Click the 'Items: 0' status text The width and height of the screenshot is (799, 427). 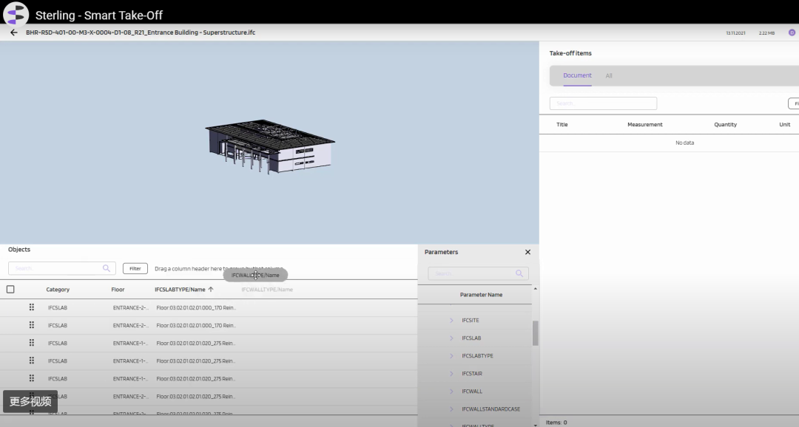[556, 423]
